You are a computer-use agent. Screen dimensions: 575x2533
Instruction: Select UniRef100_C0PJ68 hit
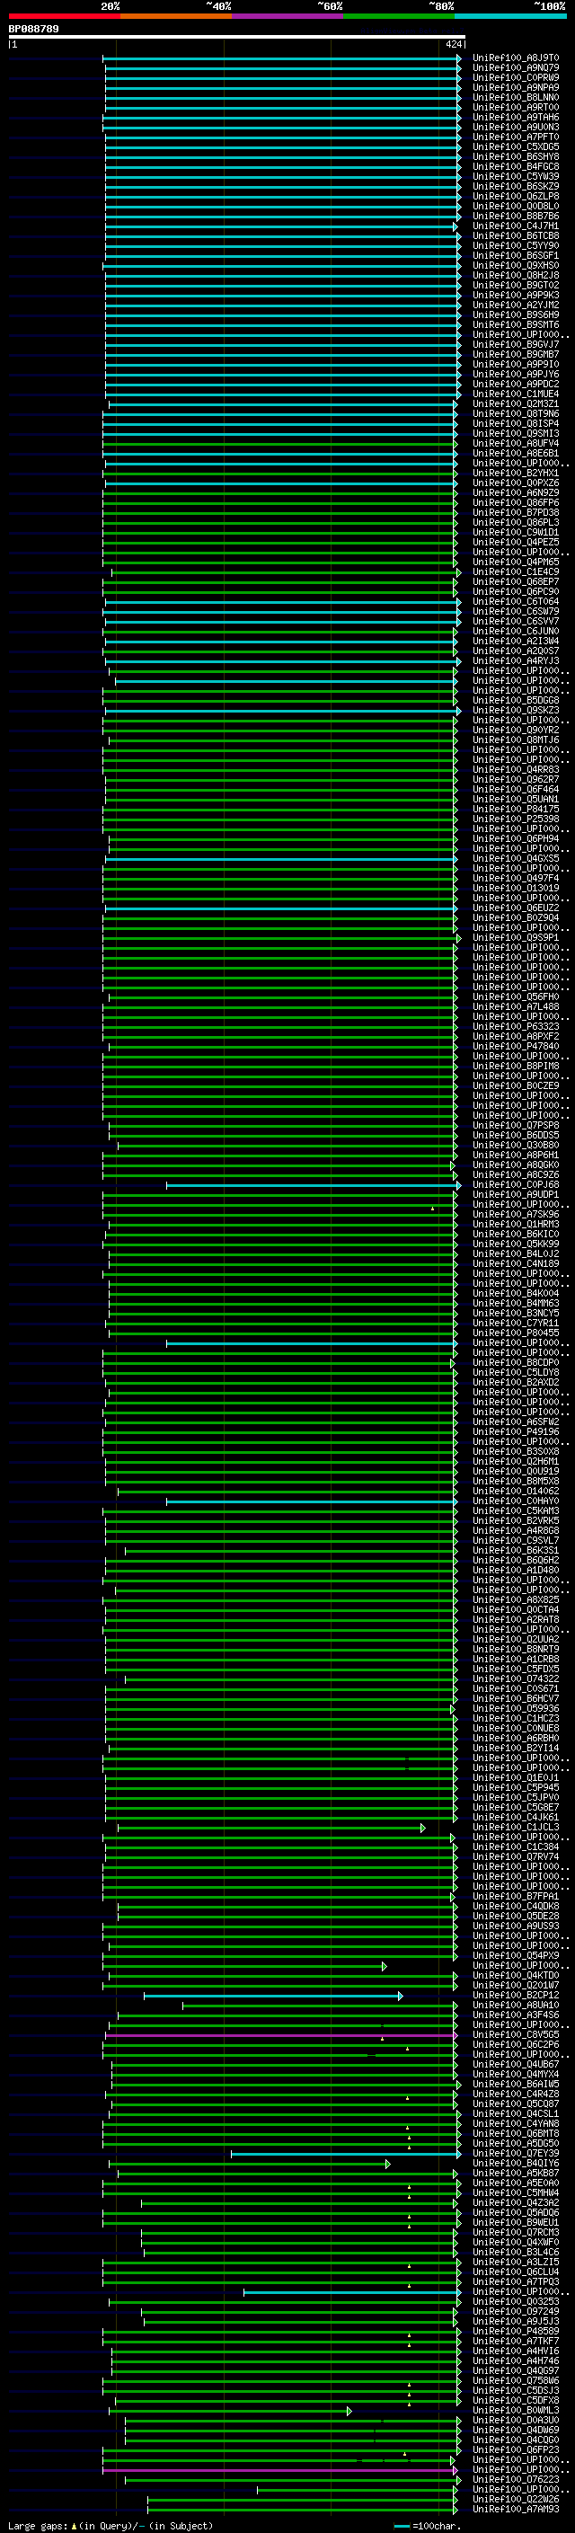(x=516, y=1185)
